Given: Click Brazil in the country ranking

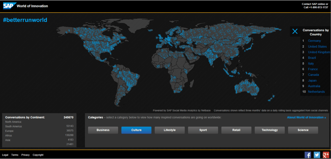Looking at the screenshot, I should 312,58.
